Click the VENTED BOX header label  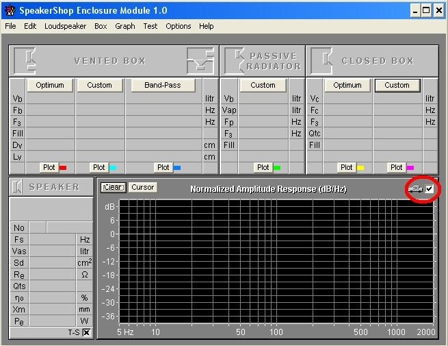click(110, 61)
